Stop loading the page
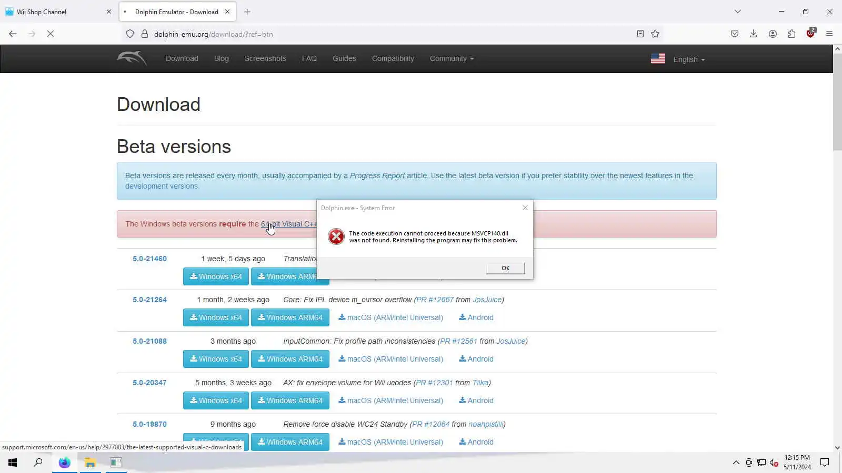Image resolution: width=842 pixels, height=473 pixels. pyautogui.click(x=51, y=34)
